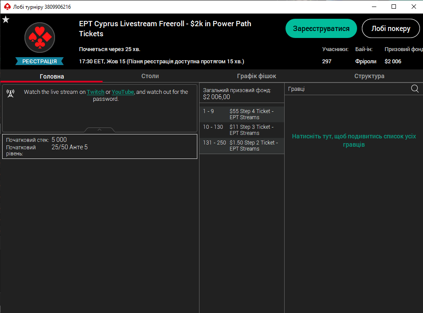Maximize the tournament lobby window
423x313 pixels.
tap(394, 7)
